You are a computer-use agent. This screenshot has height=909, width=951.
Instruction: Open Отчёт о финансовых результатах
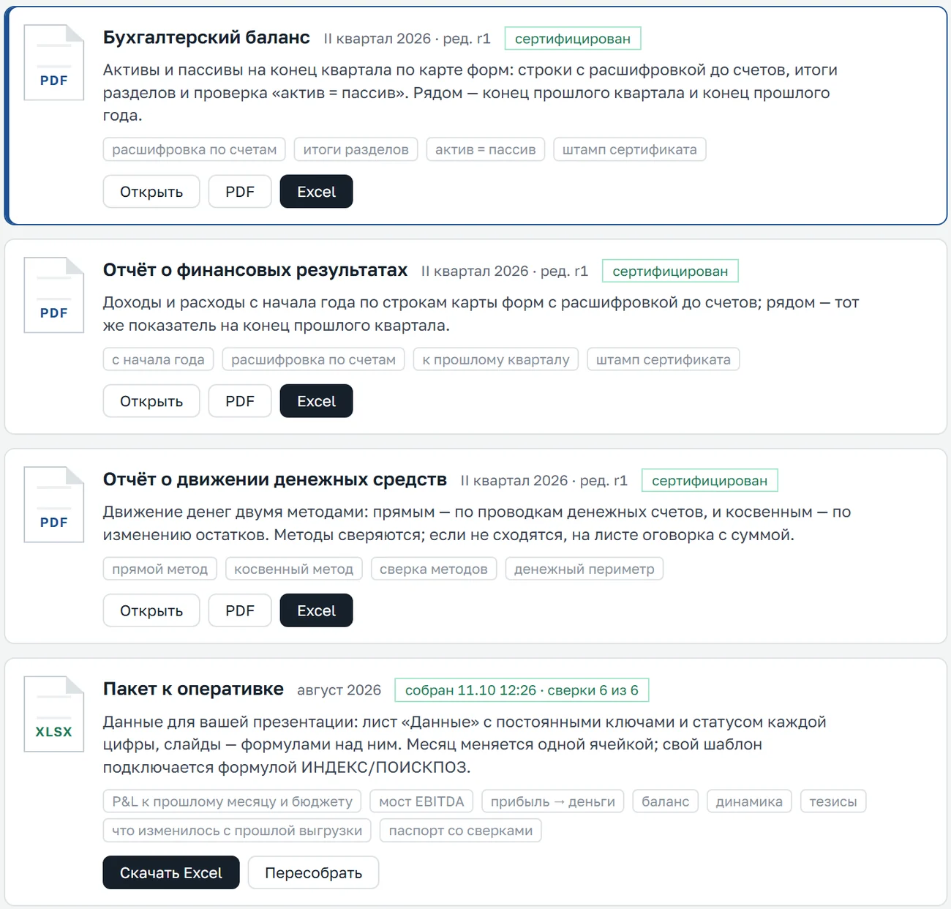point(151,401)
